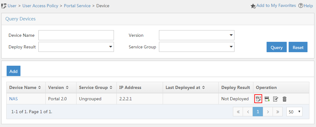Go to User Access Policy breadcrumb
This screenshot has width=316, height=127.
click(x=40, y=6)
